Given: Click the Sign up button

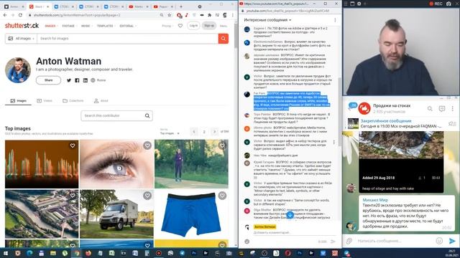Looking at the screenshot, I should point(209,26).
